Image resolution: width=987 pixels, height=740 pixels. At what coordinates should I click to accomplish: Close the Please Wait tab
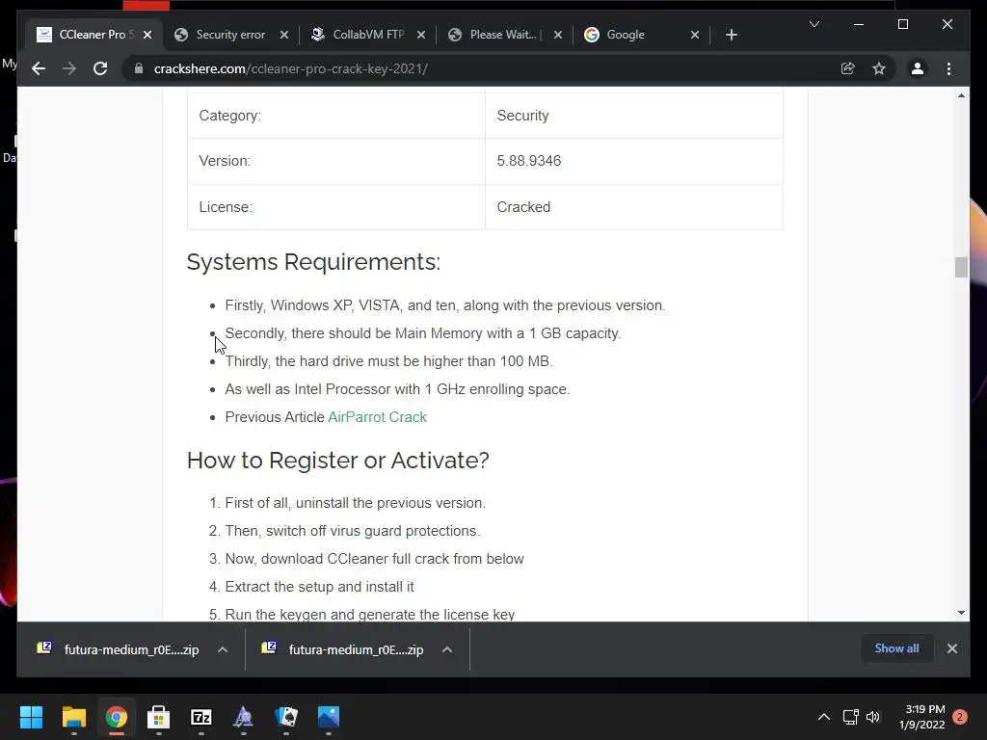[558, 35]
